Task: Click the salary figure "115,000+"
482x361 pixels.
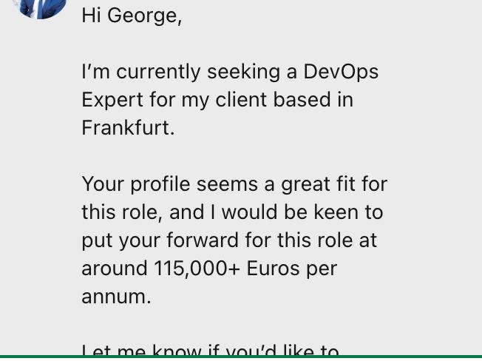Action: pos(197,269)
